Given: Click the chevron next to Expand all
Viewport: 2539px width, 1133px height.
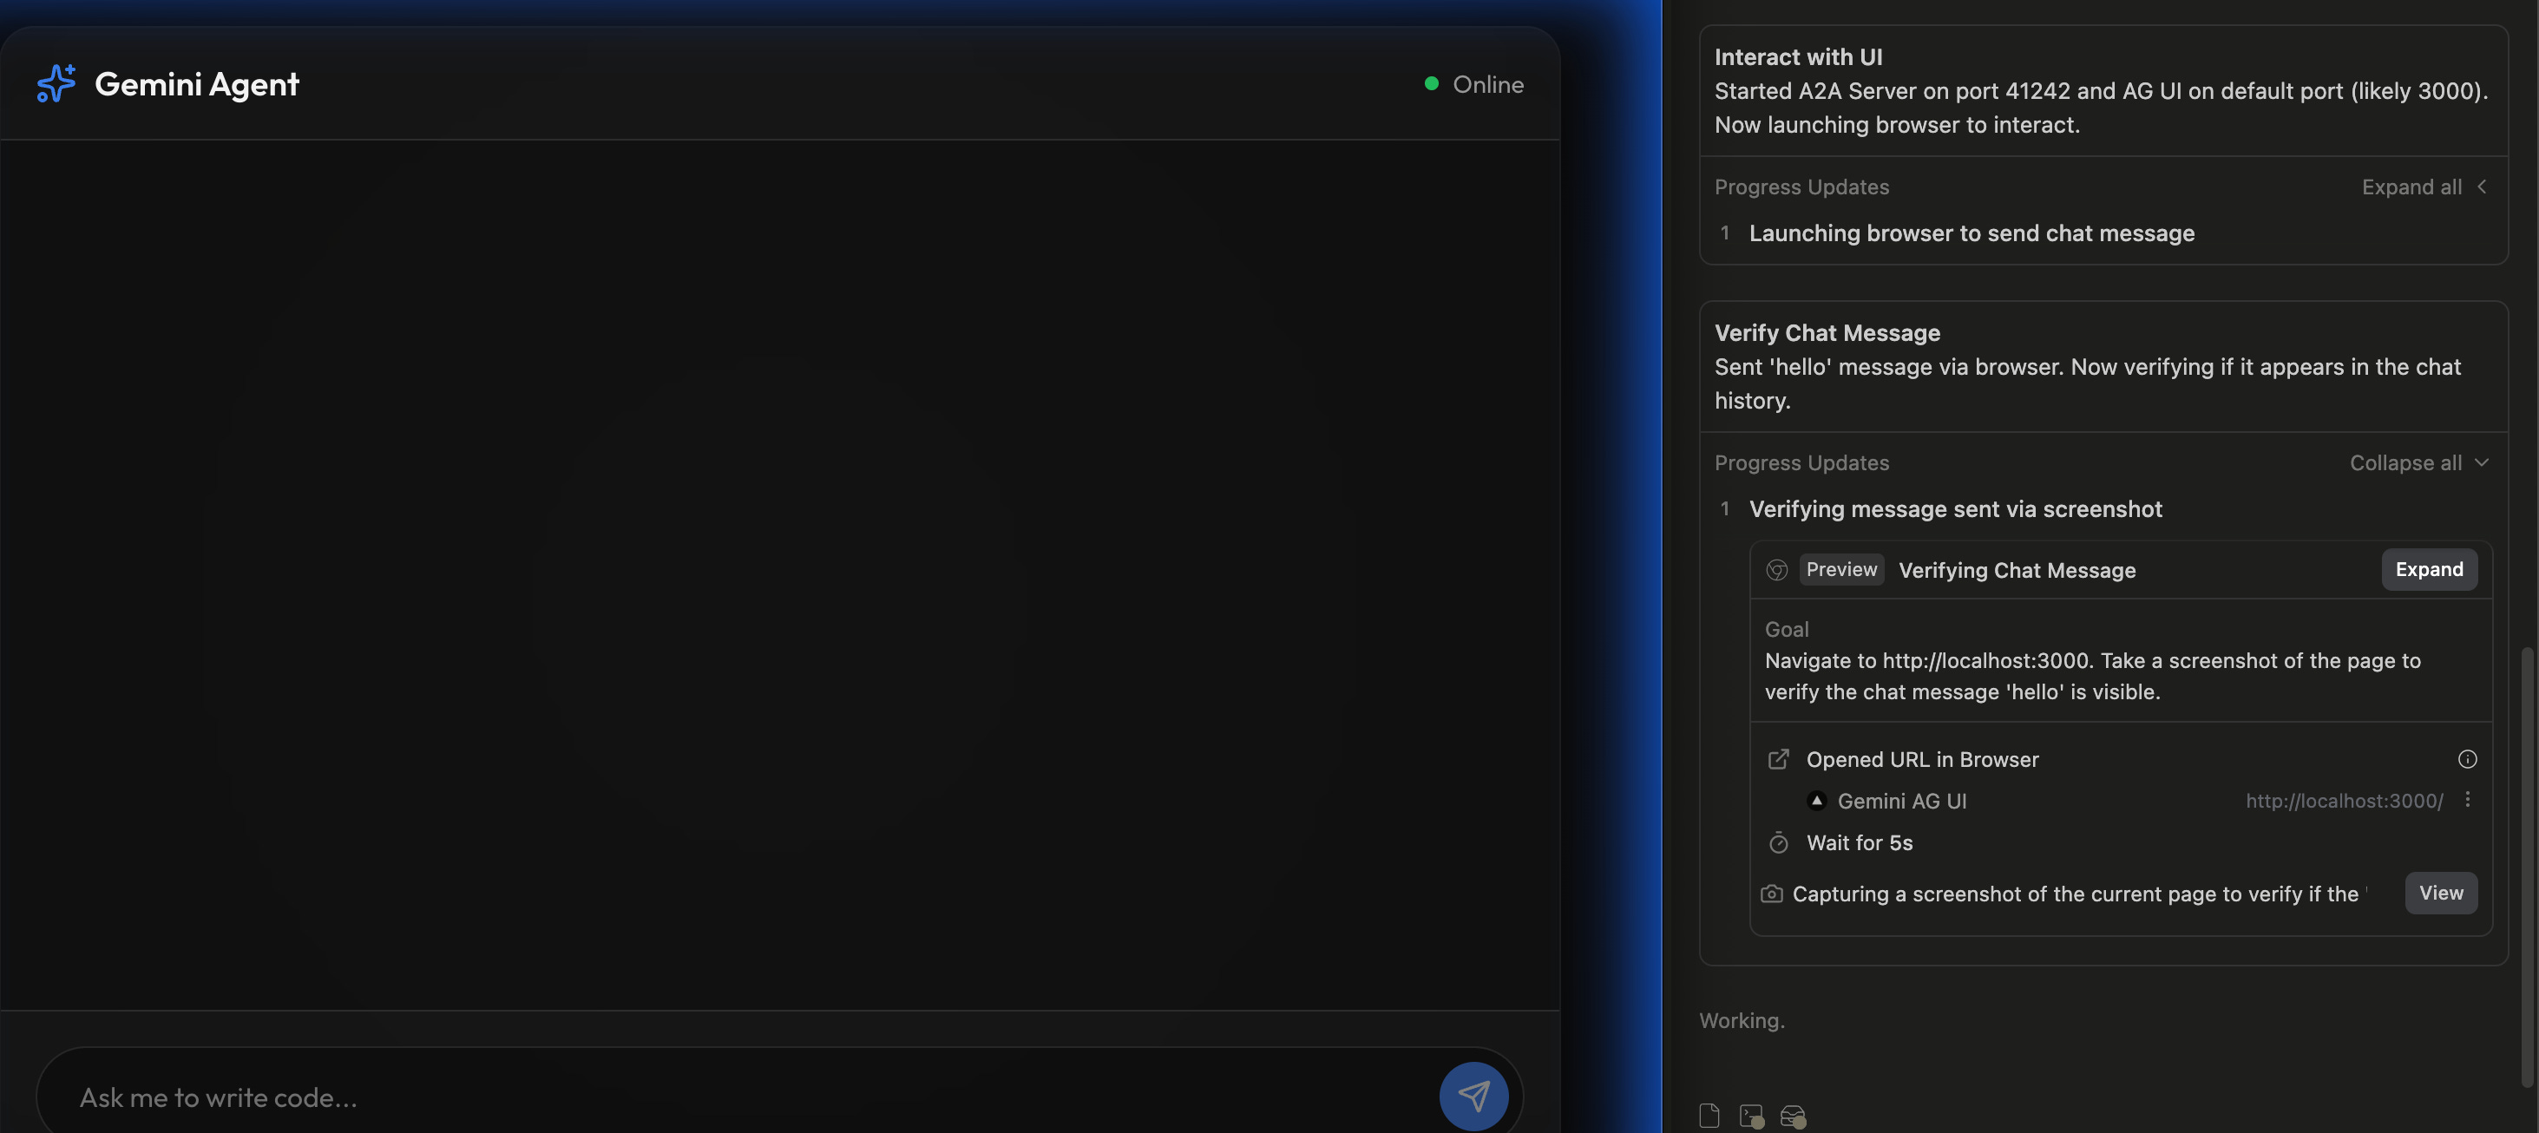Looking at the screenshot, I should tap(2482, 187).
